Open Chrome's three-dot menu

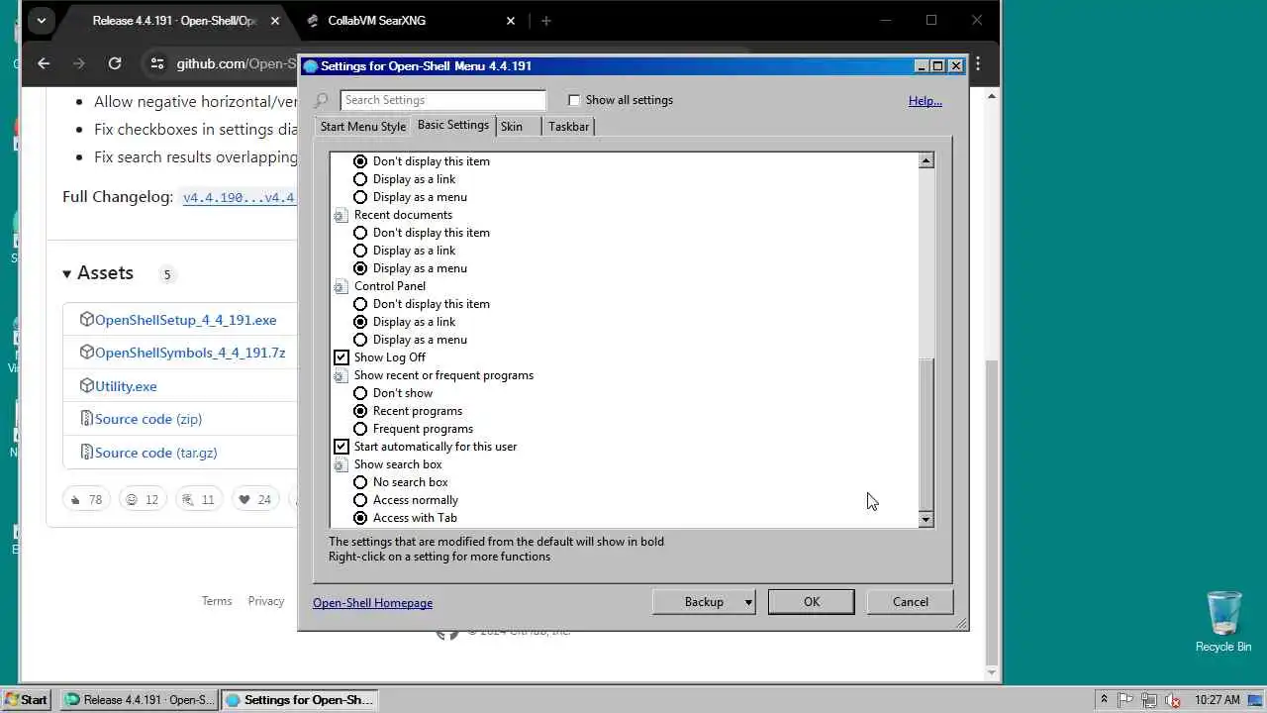tap(978, 63)
